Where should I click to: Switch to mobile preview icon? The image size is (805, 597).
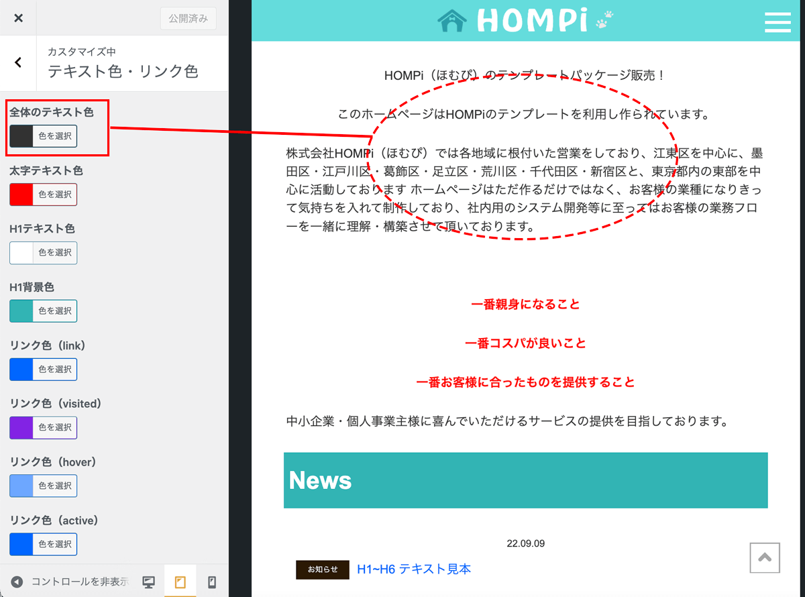[x=211, y=582]
